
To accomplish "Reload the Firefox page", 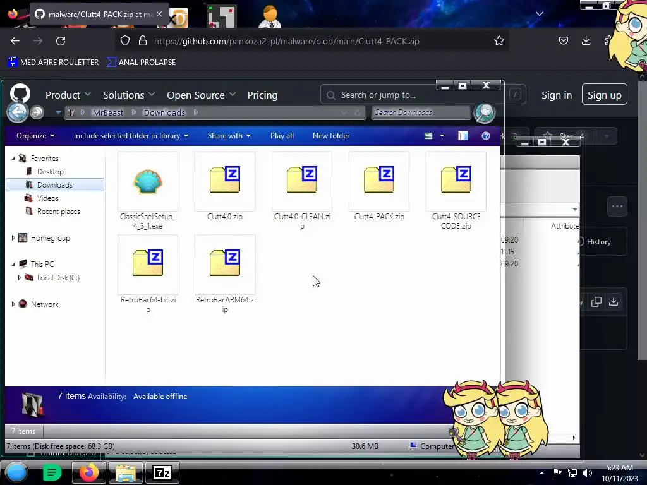I will [x=61, y=41].
